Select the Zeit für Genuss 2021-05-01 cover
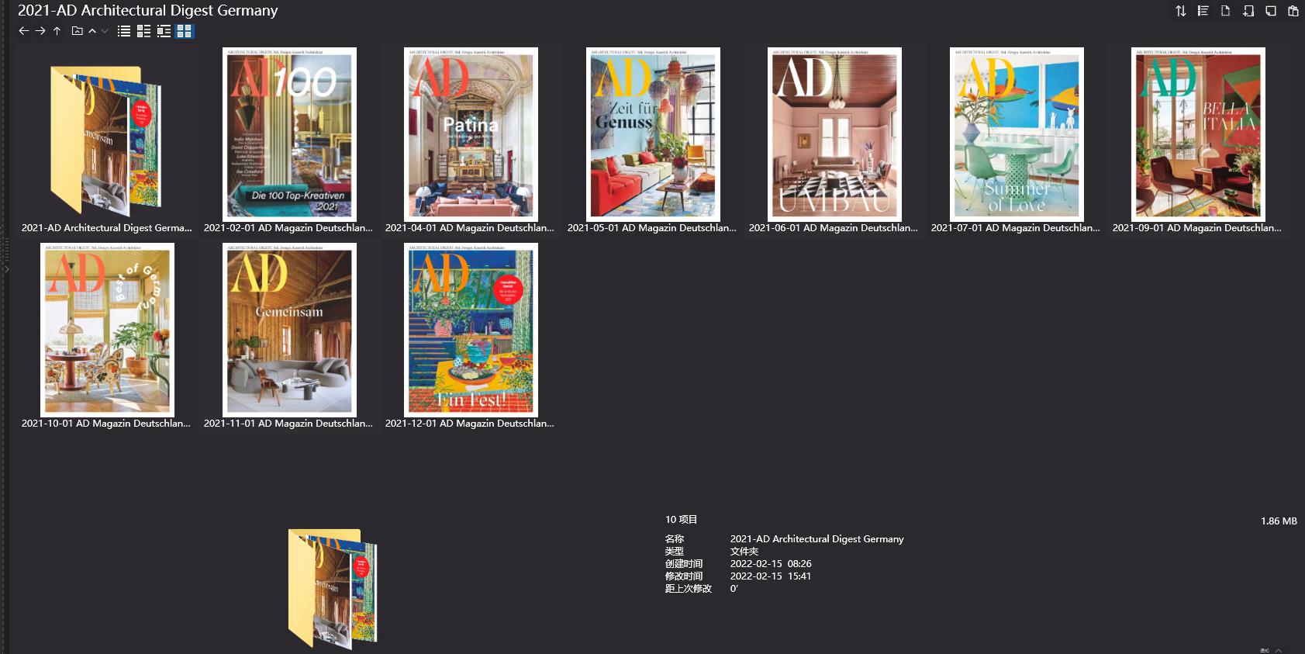Screen dimensions: 1305x654 [653, 134]
